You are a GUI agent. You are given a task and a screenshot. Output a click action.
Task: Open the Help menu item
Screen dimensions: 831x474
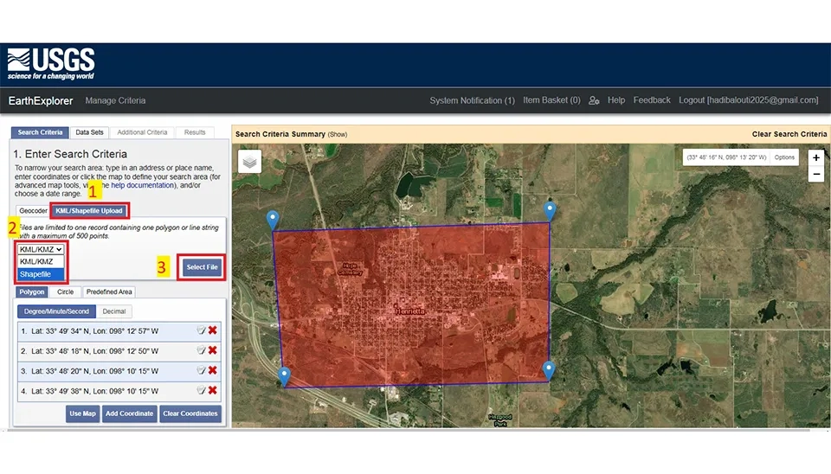[615, 100]
